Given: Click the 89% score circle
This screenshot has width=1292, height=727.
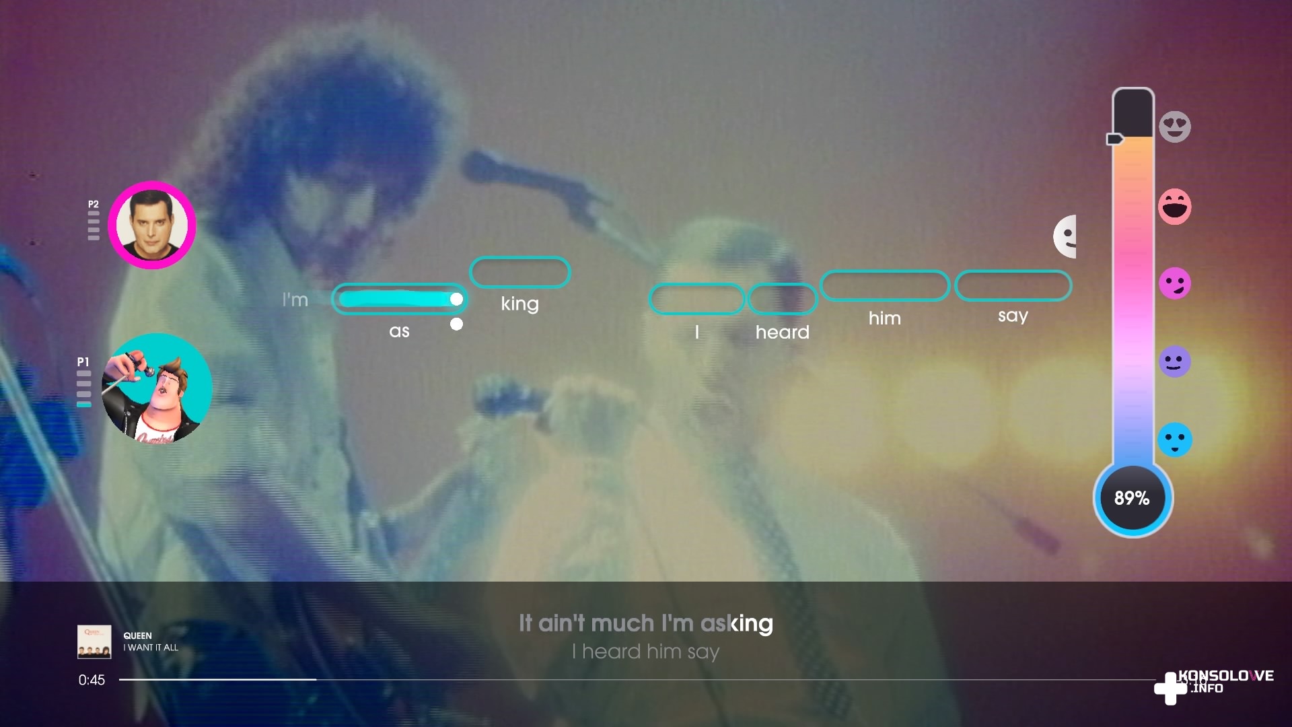Looking at the screenshot, I should tap(1133, 498).
